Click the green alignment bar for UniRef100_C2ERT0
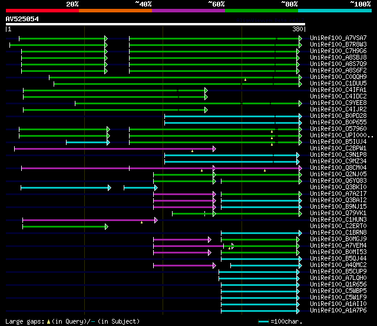Image resolution: width=377 pixels, height=326 pixels. (x=64, y=227)
